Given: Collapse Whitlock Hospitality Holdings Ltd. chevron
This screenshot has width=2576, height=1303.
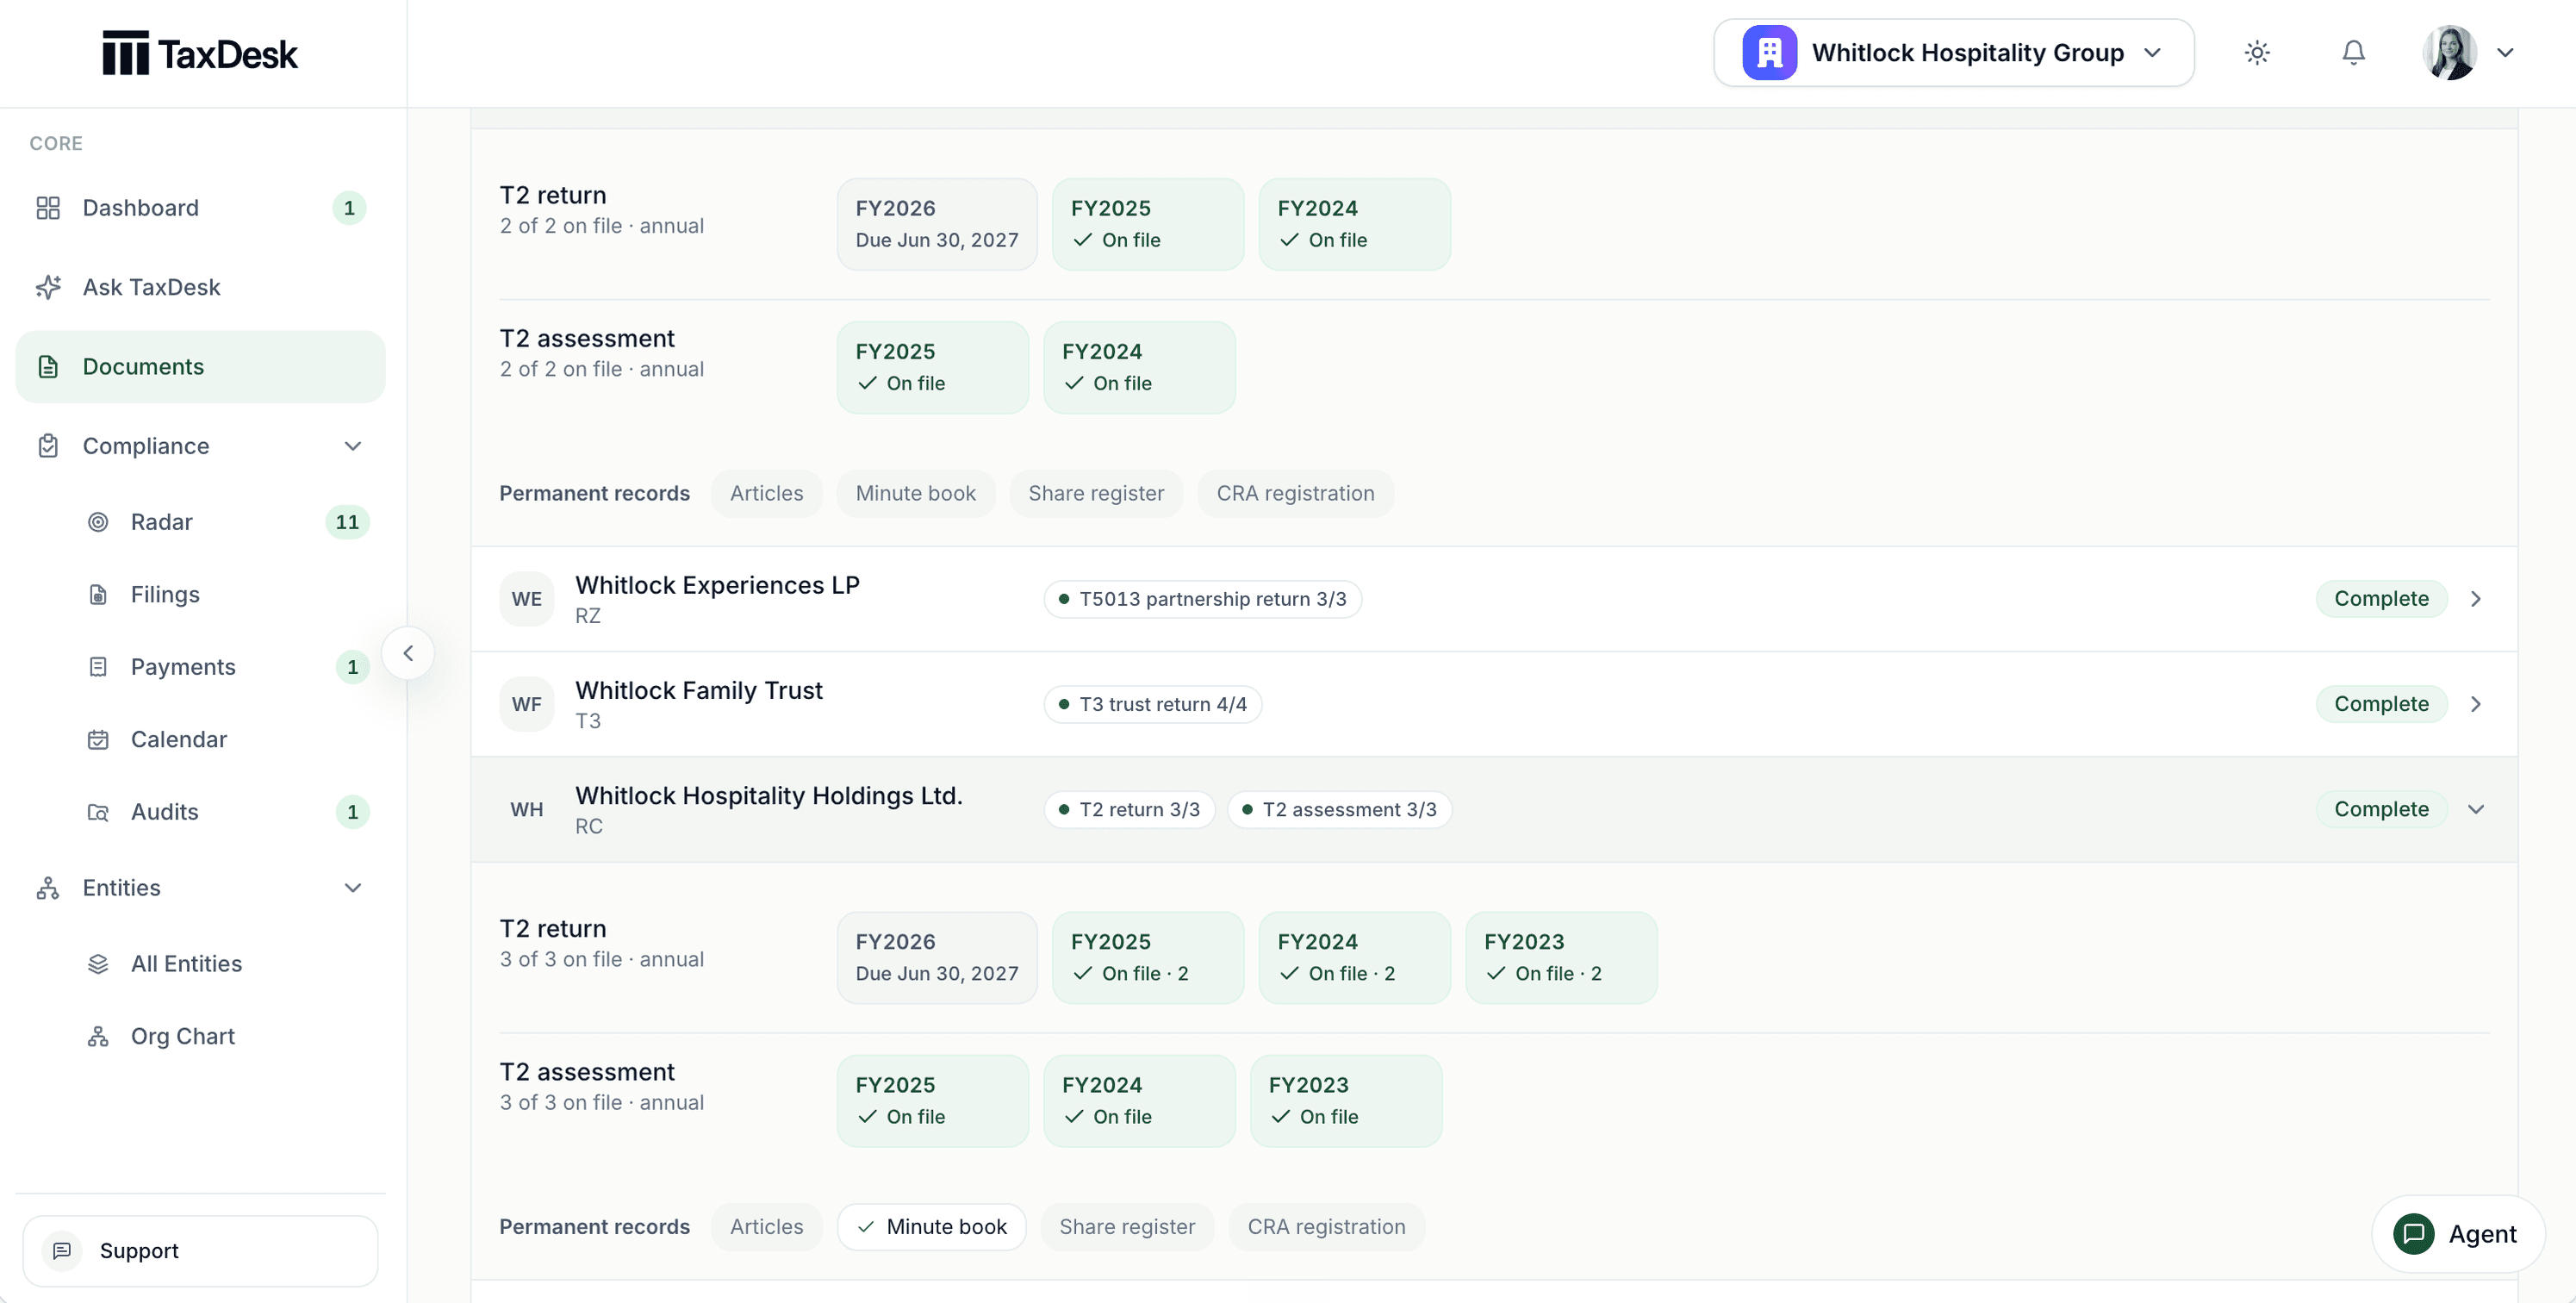Looking at the screenshot, I should click(x=2476, y=809).
